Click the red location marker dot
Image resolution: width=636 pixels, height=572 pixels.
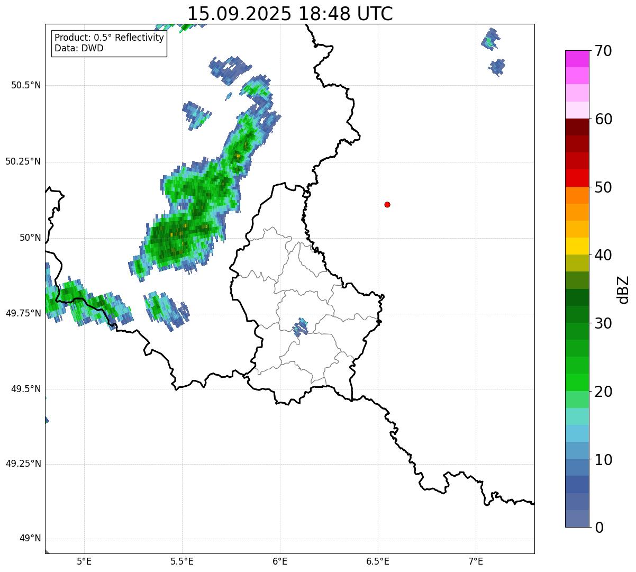[387, 205]
